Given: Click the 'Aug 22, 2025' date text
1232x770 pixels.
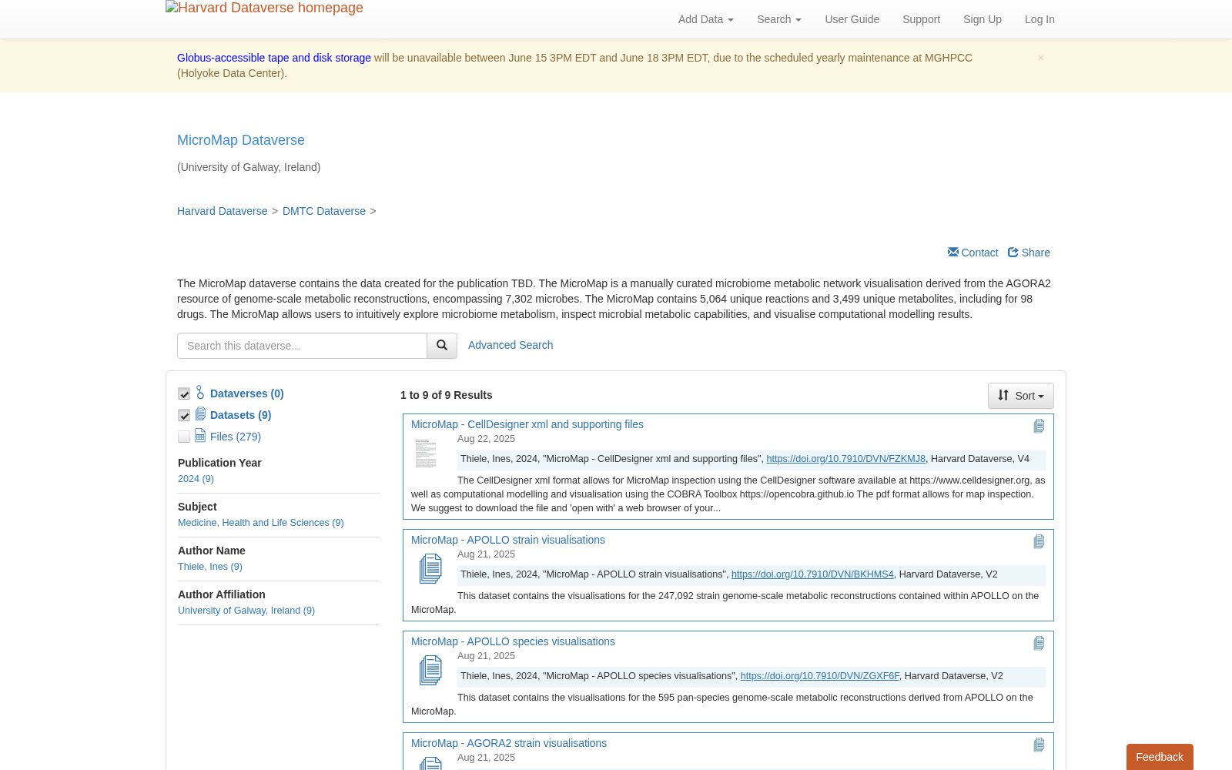Looking at the screenshot, I should [486, 439].
